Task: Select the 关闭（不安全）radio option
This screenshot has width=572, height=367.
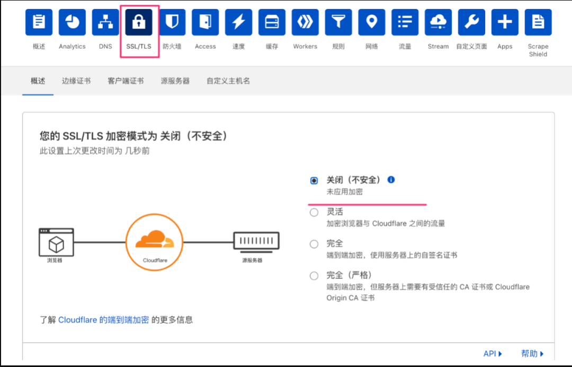Action: click(x=314, y=181)
